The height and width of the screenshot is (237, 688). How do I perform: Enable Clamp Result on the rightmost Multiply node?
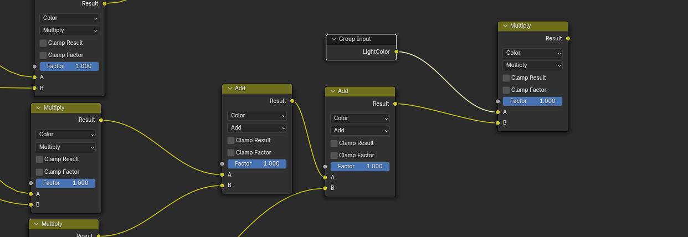pyautogui.click(x=506, y=78)
